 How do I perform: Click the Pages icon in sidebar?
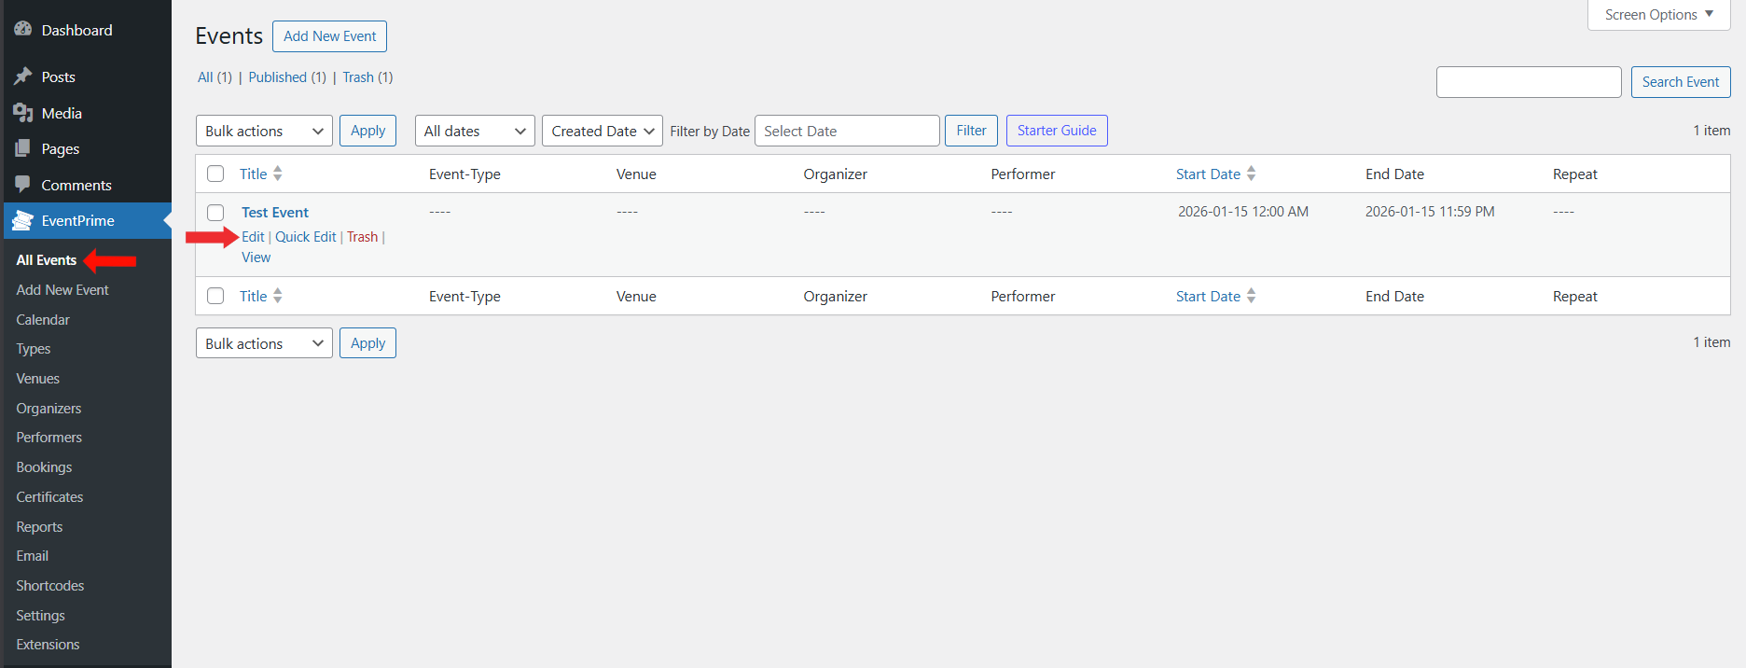(23, 148)
